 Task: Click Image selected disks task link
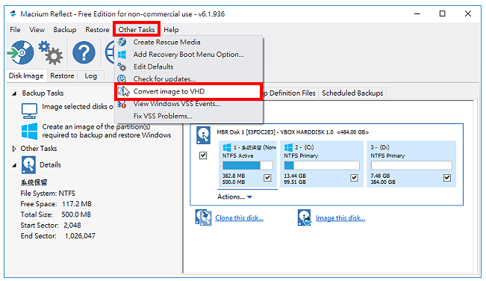pos(78,107)
